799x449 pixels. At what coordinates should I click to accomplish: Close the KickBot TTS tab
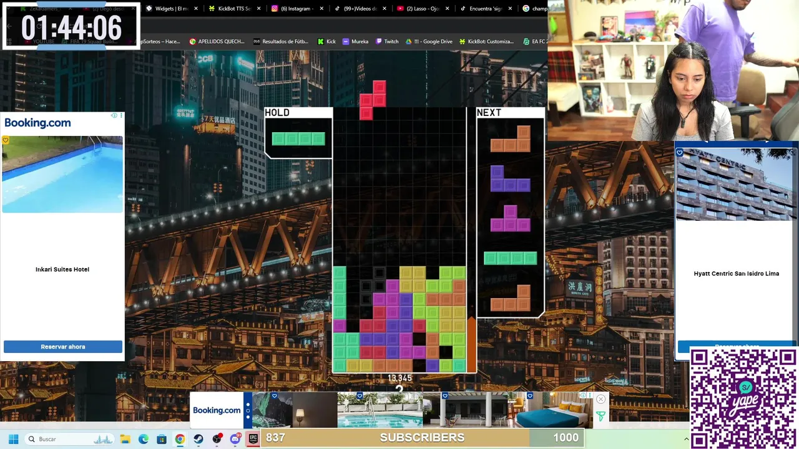pos(259,9)
